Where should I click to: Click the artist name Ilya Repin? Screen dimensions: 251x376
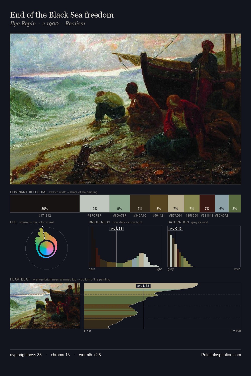coord(23,24)
